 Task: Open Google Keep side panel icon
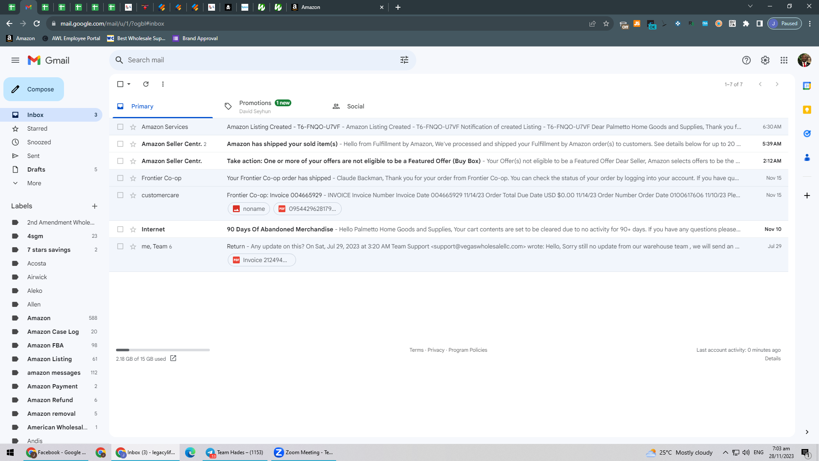(807, 110)
